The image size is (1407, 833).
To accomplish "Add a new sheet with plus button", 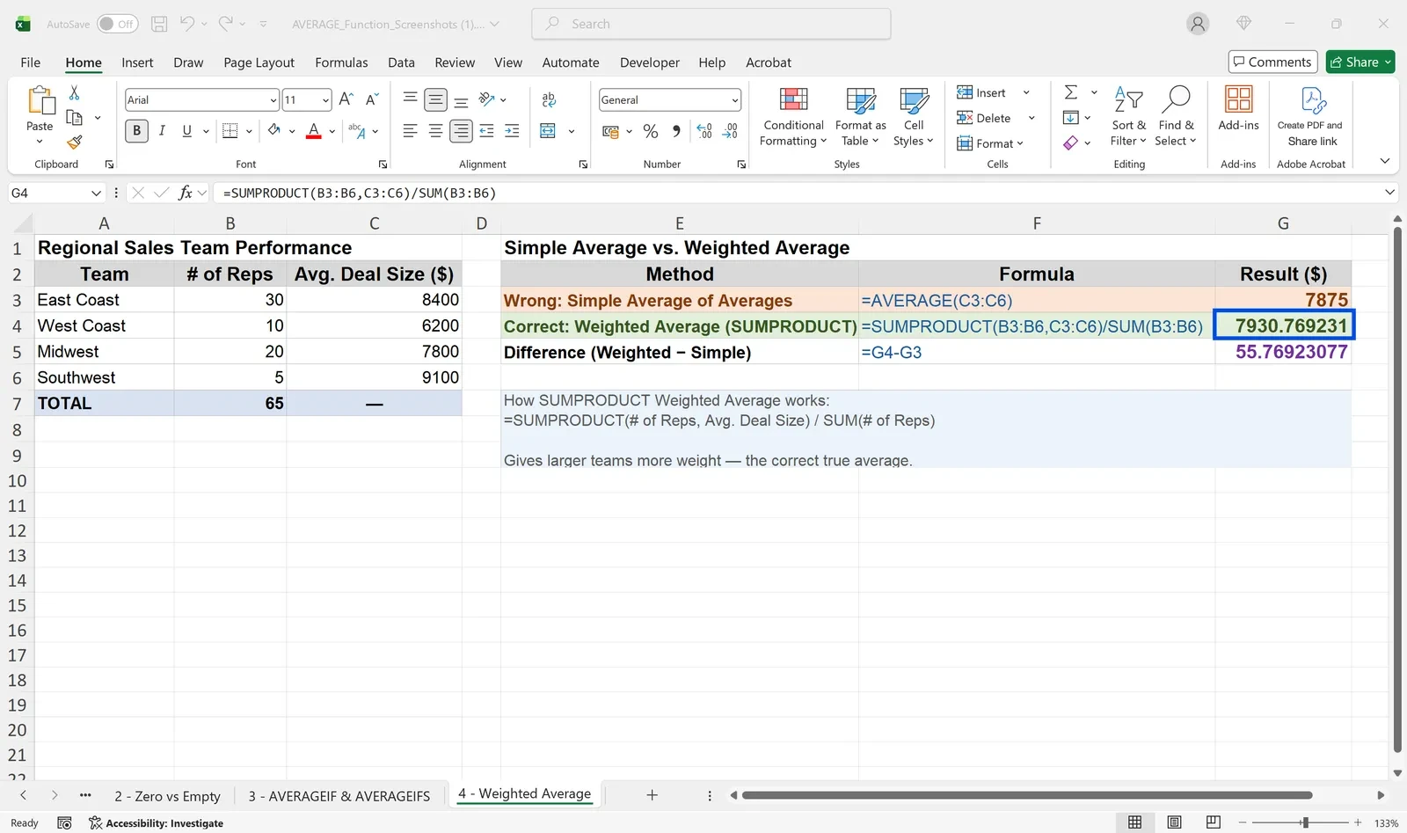I will tap(652, 795).
